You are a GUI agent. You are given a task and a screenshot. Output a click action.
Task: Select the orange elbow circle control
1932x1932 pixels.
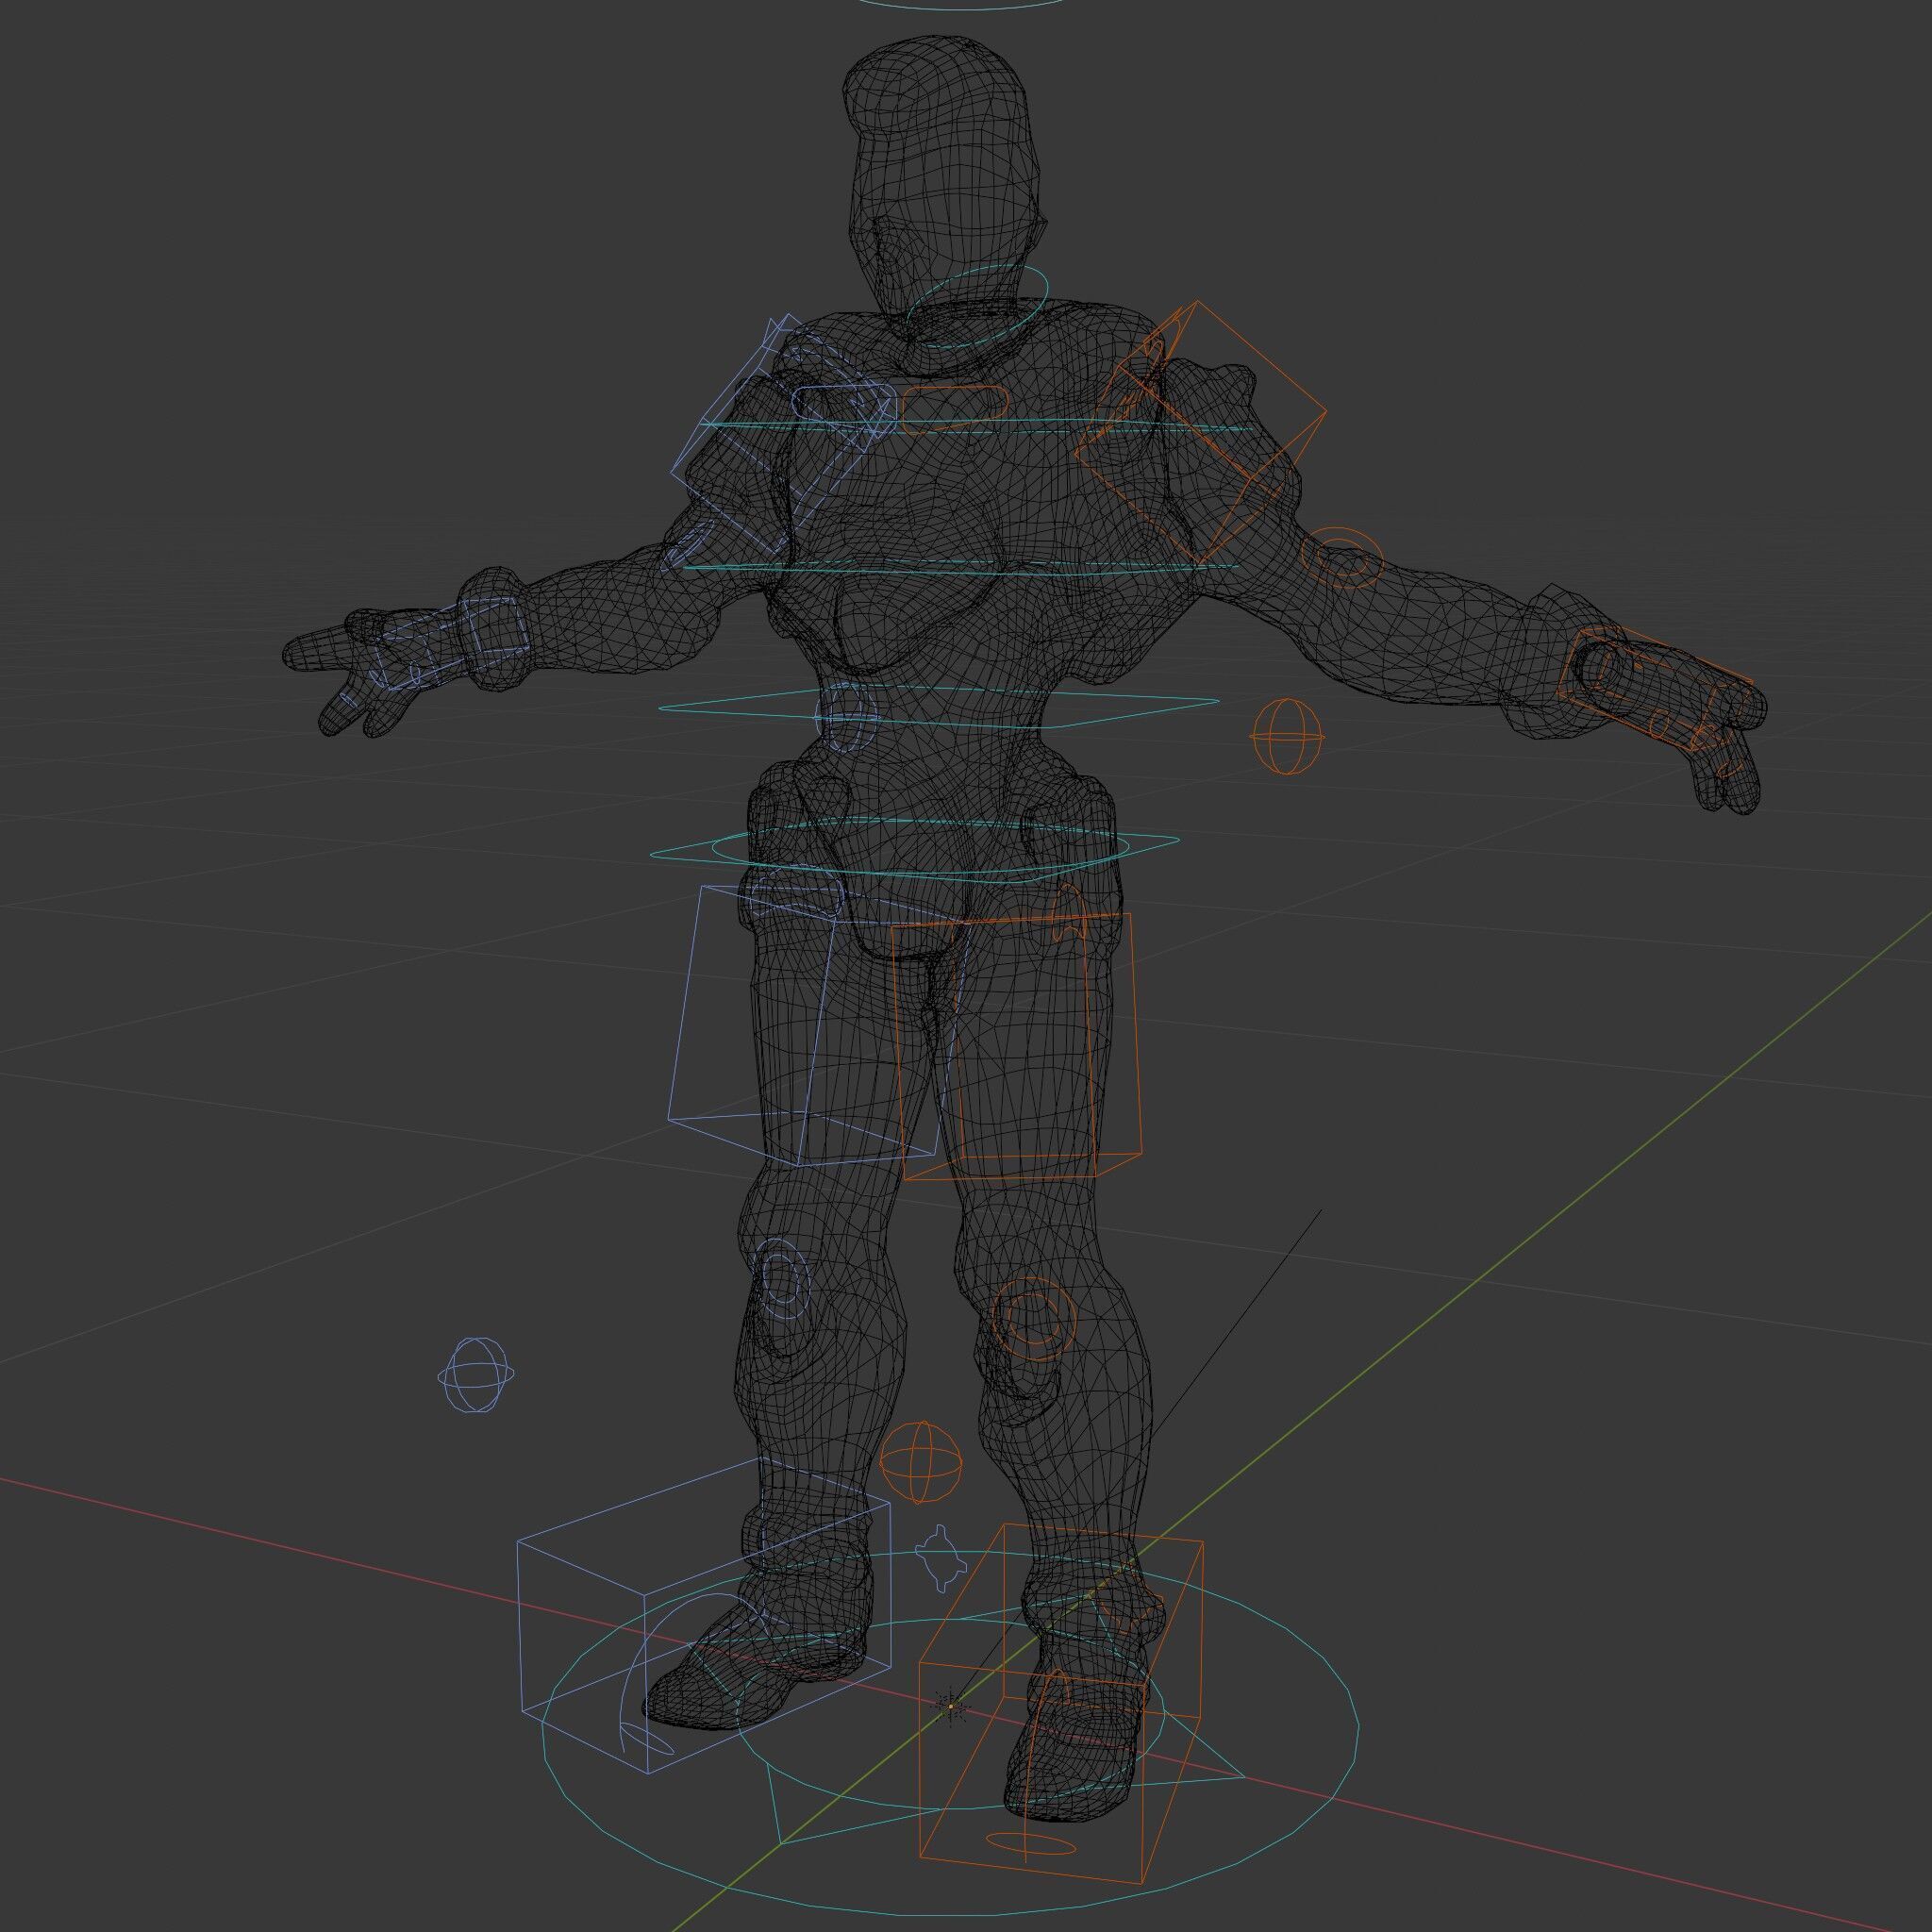coord(1344,559)
